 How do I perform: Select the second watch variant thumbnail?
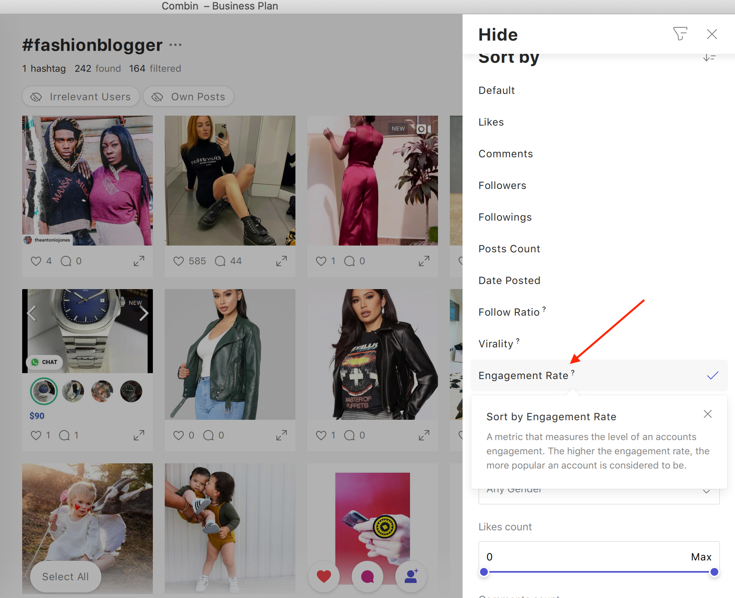coord(73,391)
